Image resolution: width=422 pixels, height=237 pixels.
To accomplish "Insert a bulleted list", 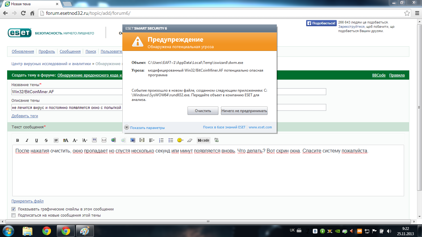I will [171, 140].
